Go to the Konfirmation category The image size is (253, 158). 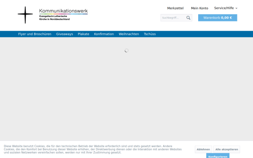point(104,34)
